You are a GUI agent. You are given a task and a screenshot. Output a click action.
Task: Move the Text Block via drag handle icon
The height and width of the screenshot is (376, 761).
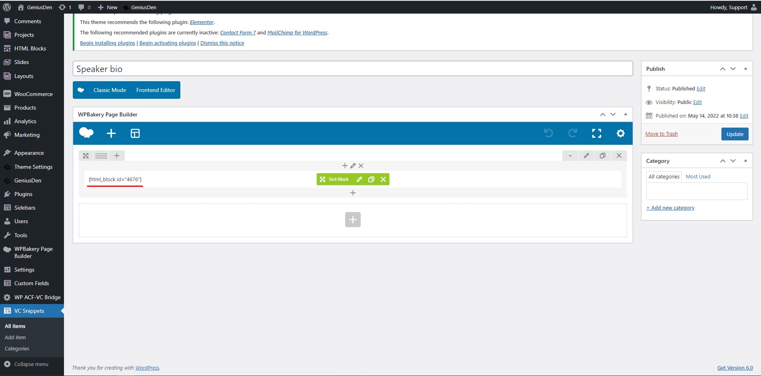[322, 179]
